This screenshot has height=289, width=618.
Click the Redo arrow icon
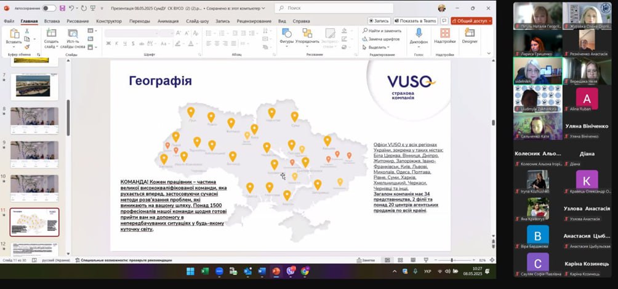click(84, 8)
